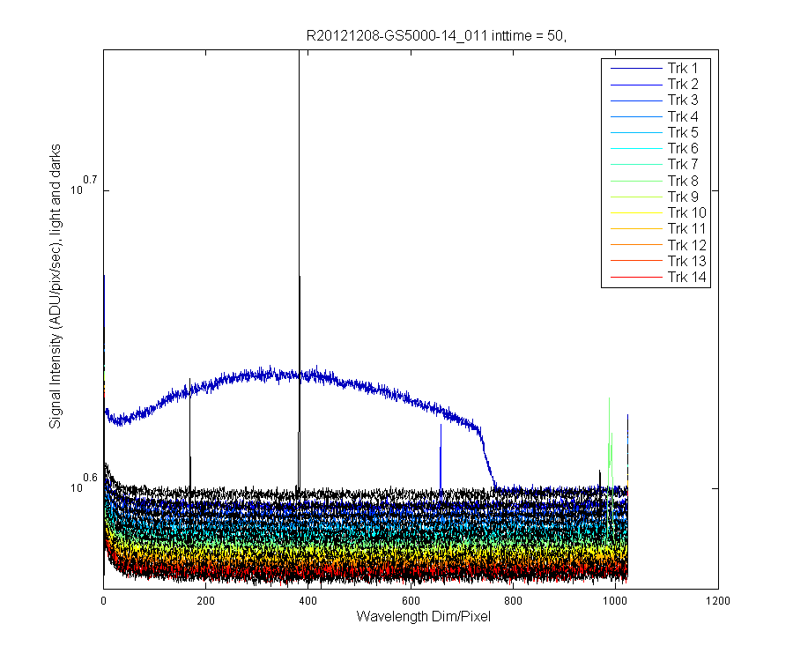793x661 pixels.
Task: Click the y-axis tick label 10^0.7
Action: click(84, 186)
